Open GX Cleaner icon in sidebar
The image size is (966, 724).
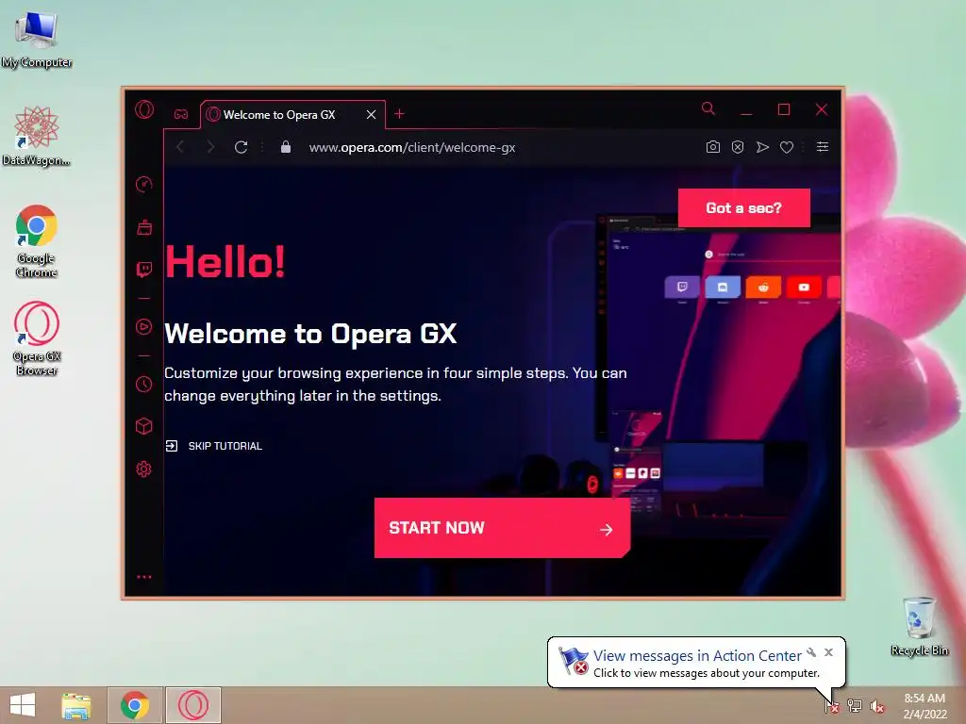pyautogui.click(x=144, y=227)
